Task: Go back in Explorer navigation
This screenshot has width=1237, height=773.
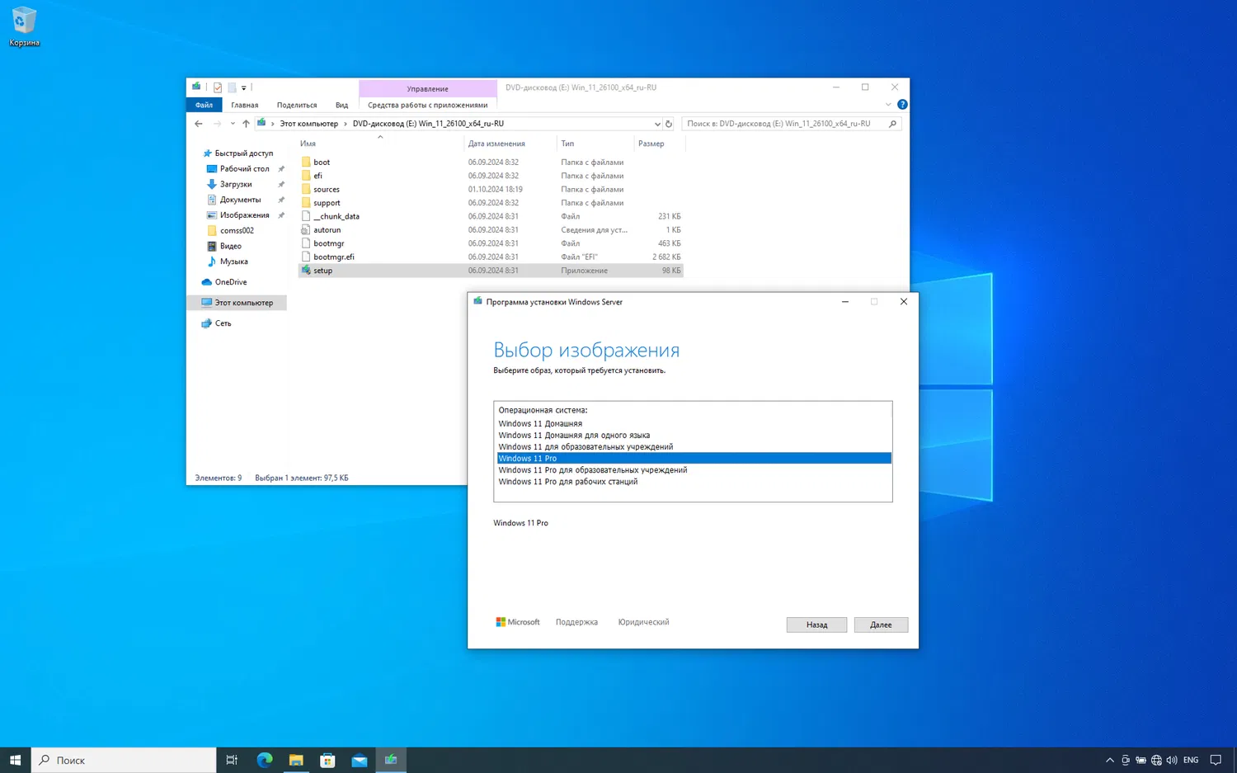Action: point(199,124)
